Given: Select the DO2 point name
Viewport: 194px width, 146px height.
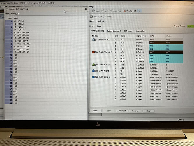Looking at the screenshot, I should click(122, 55).
